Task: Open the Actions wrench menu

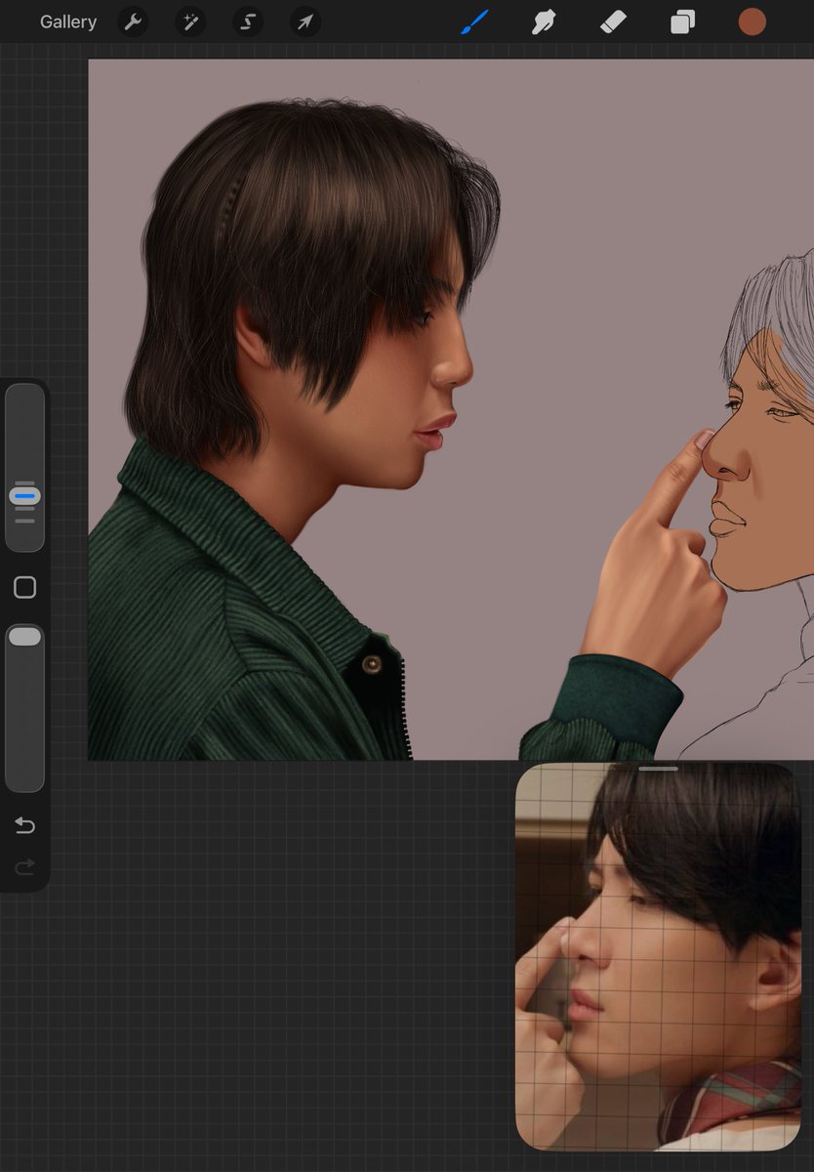Action: [133, 21]
